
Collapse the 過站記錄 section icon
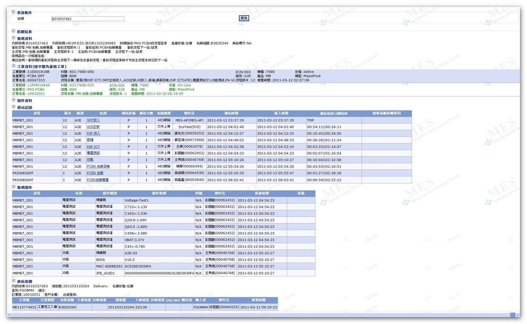coord(13,107)
